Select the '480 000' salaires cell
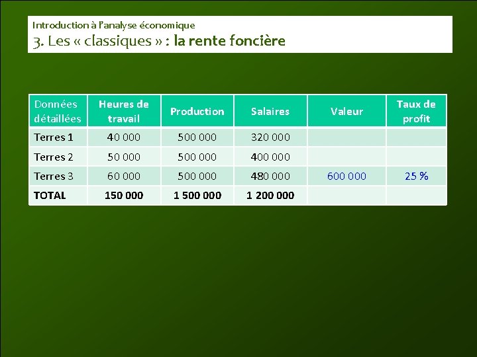Image resolution: width=477 pixels, height=357 pixels. [270, 176]
